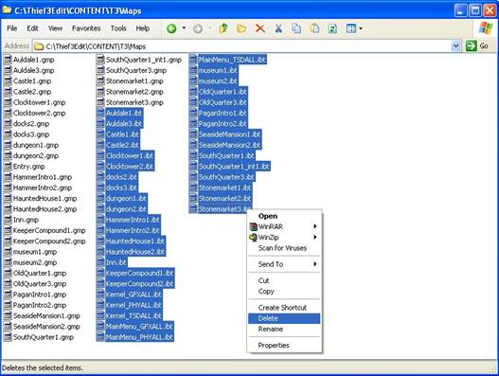Select the PaganIntro2.ibt file name
The image size is (499, 376).
223,123
